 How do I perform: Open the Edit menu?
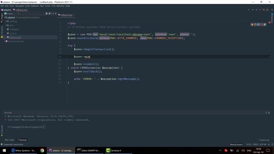[x=7, y=6]
